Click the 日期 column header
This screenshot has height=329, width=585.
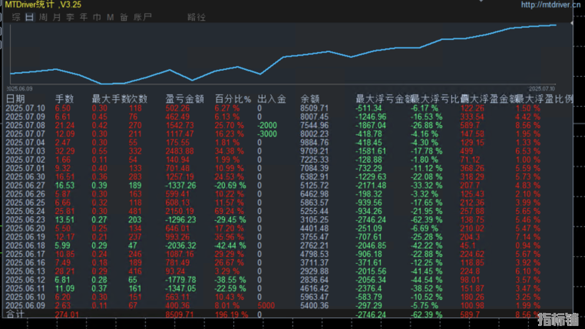pyautogui.click(x=16, y=99)
